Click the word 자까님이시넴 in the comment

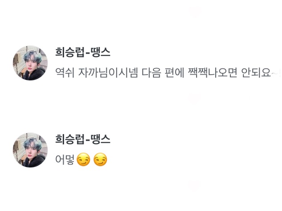[x=108, y=73]
